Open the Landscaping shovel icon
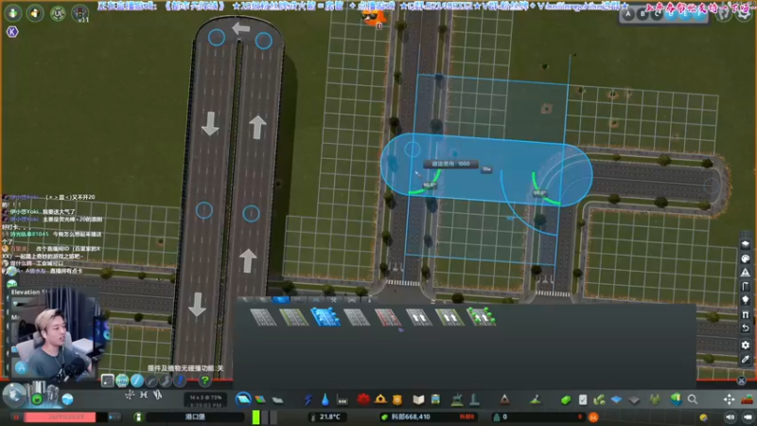Image resolution: width=757 pixels, height=426 pixels. click(x=535, y=399)
